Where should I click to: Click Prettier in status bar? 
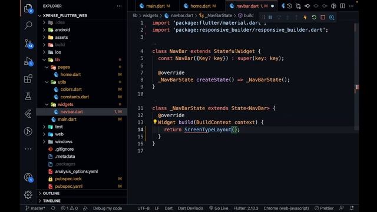(324, 208)
